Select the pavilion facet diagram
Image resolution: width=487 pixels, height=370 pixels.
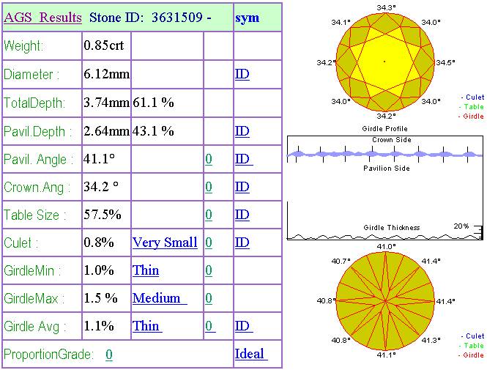[x=385, y=300]
